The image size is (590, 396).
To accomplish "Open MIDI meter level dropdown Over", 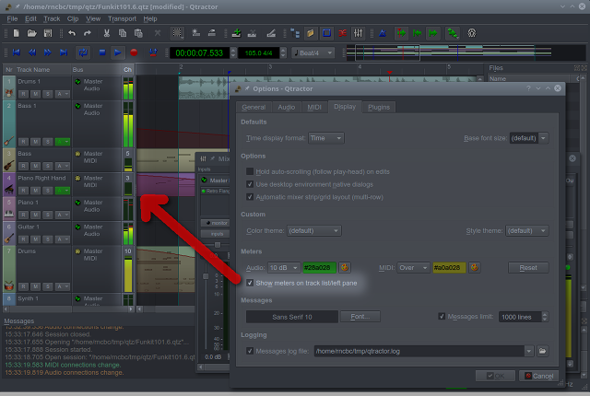I will [414, 267].
